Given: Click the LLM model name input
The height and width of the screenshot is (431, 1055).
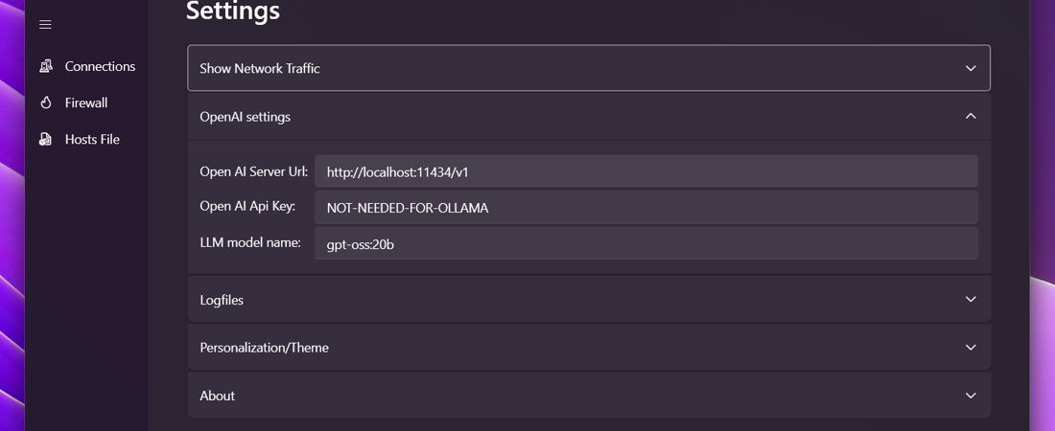Looking at the screenshot, I should 645,244.
